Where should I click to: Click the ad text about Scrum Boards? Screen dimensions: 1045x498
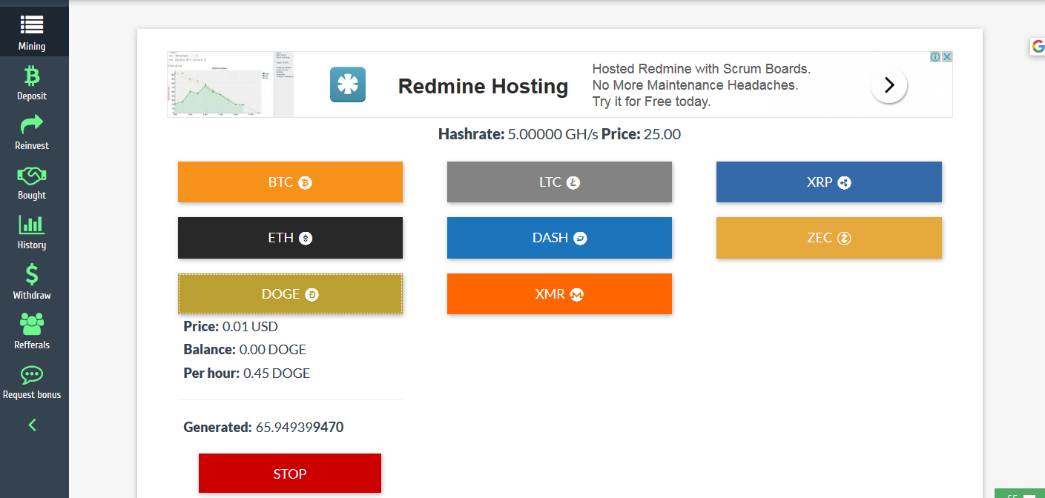click(701, 69)
